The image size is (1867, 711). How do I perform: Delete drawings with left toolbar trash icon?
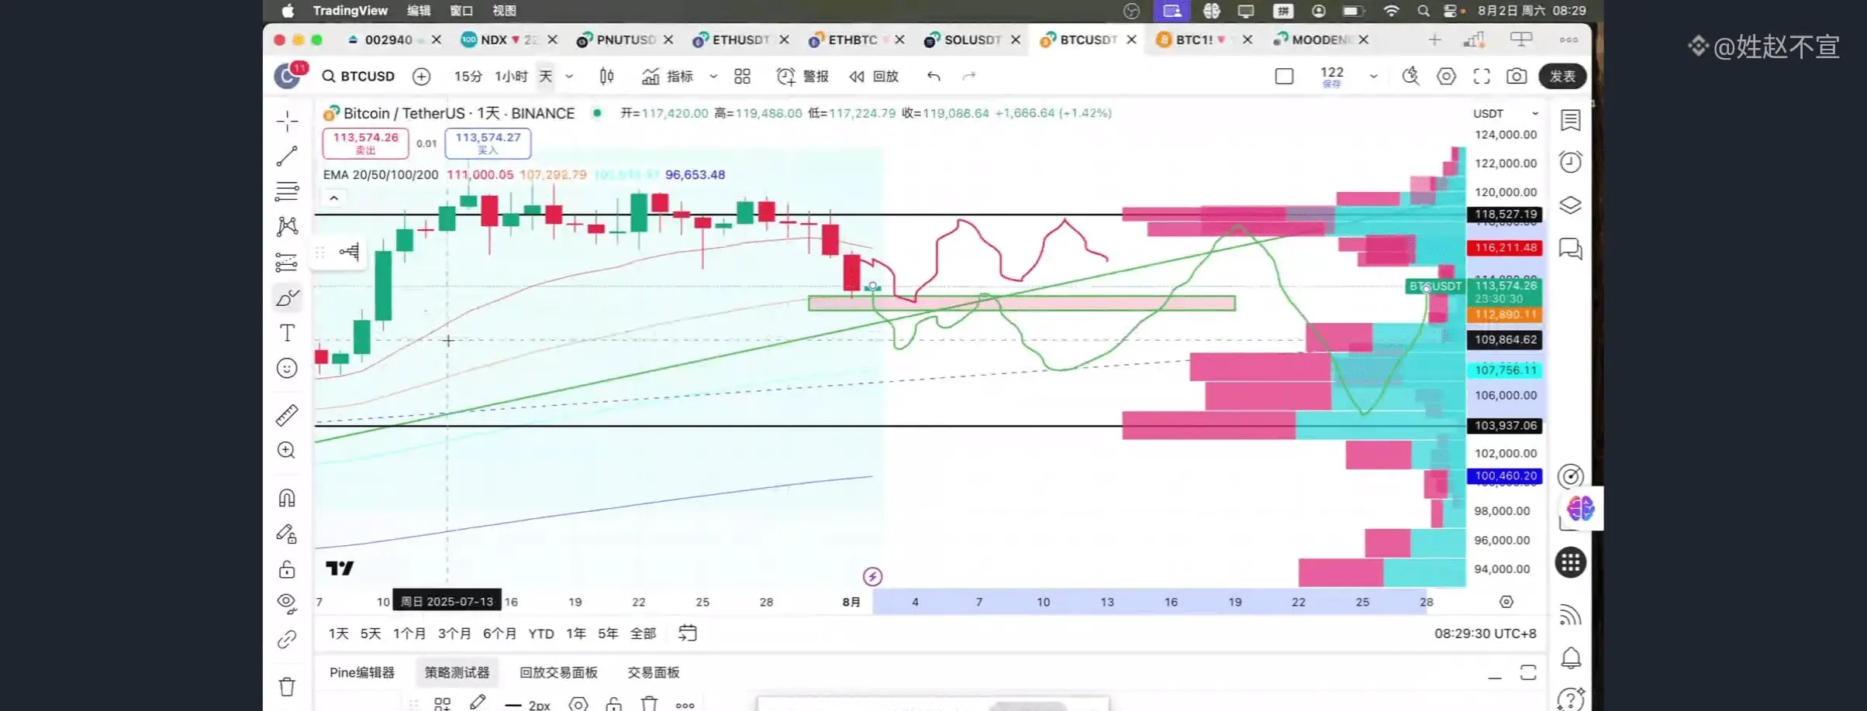(287, 687)
